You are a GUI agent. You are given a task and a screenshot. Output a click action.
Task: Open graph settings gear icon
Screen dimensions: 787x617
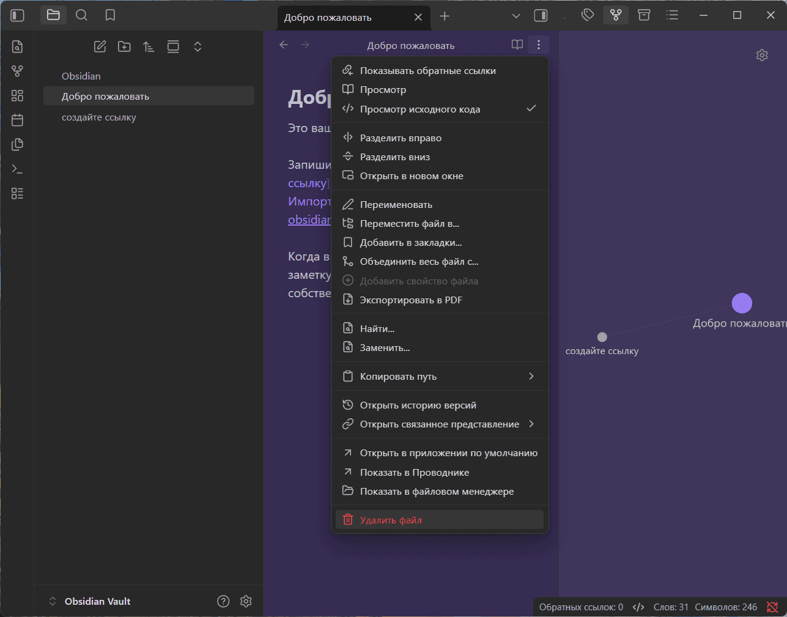pyautogui.click(x=762, y=55)
